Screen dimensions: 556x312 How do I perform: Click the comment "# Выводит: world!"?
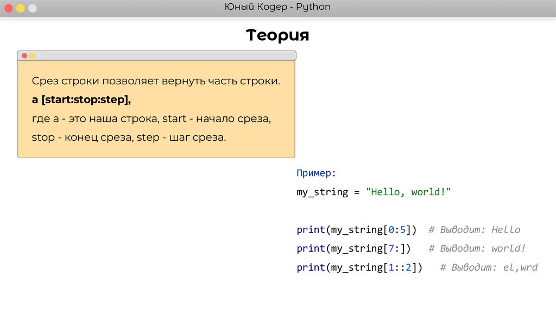tap(477, 248)
